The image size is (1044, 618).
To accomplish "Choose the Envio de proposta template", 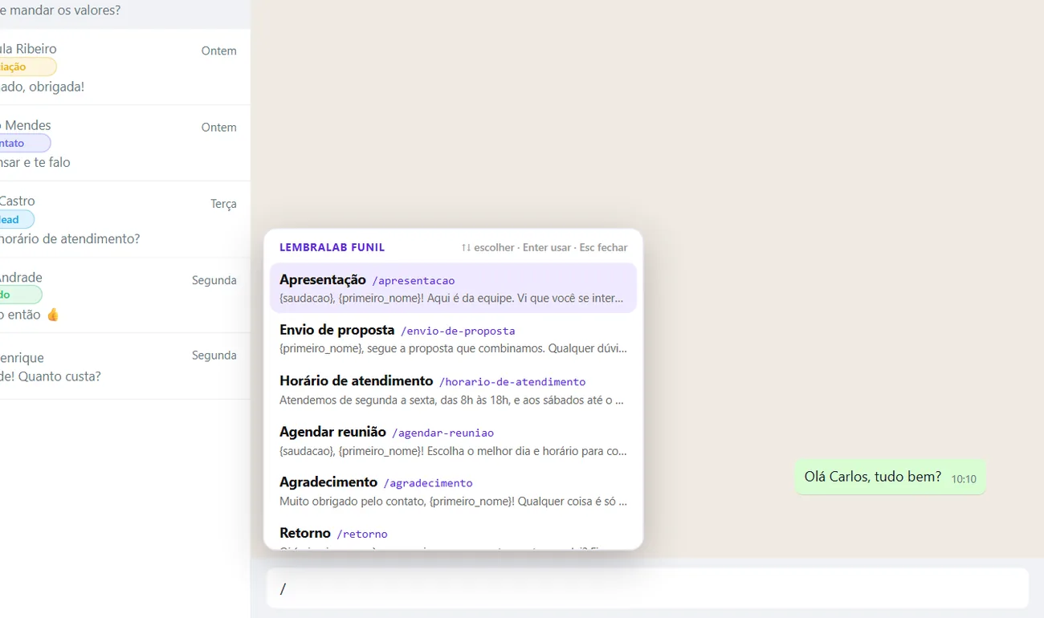I will tap(453, 339).
